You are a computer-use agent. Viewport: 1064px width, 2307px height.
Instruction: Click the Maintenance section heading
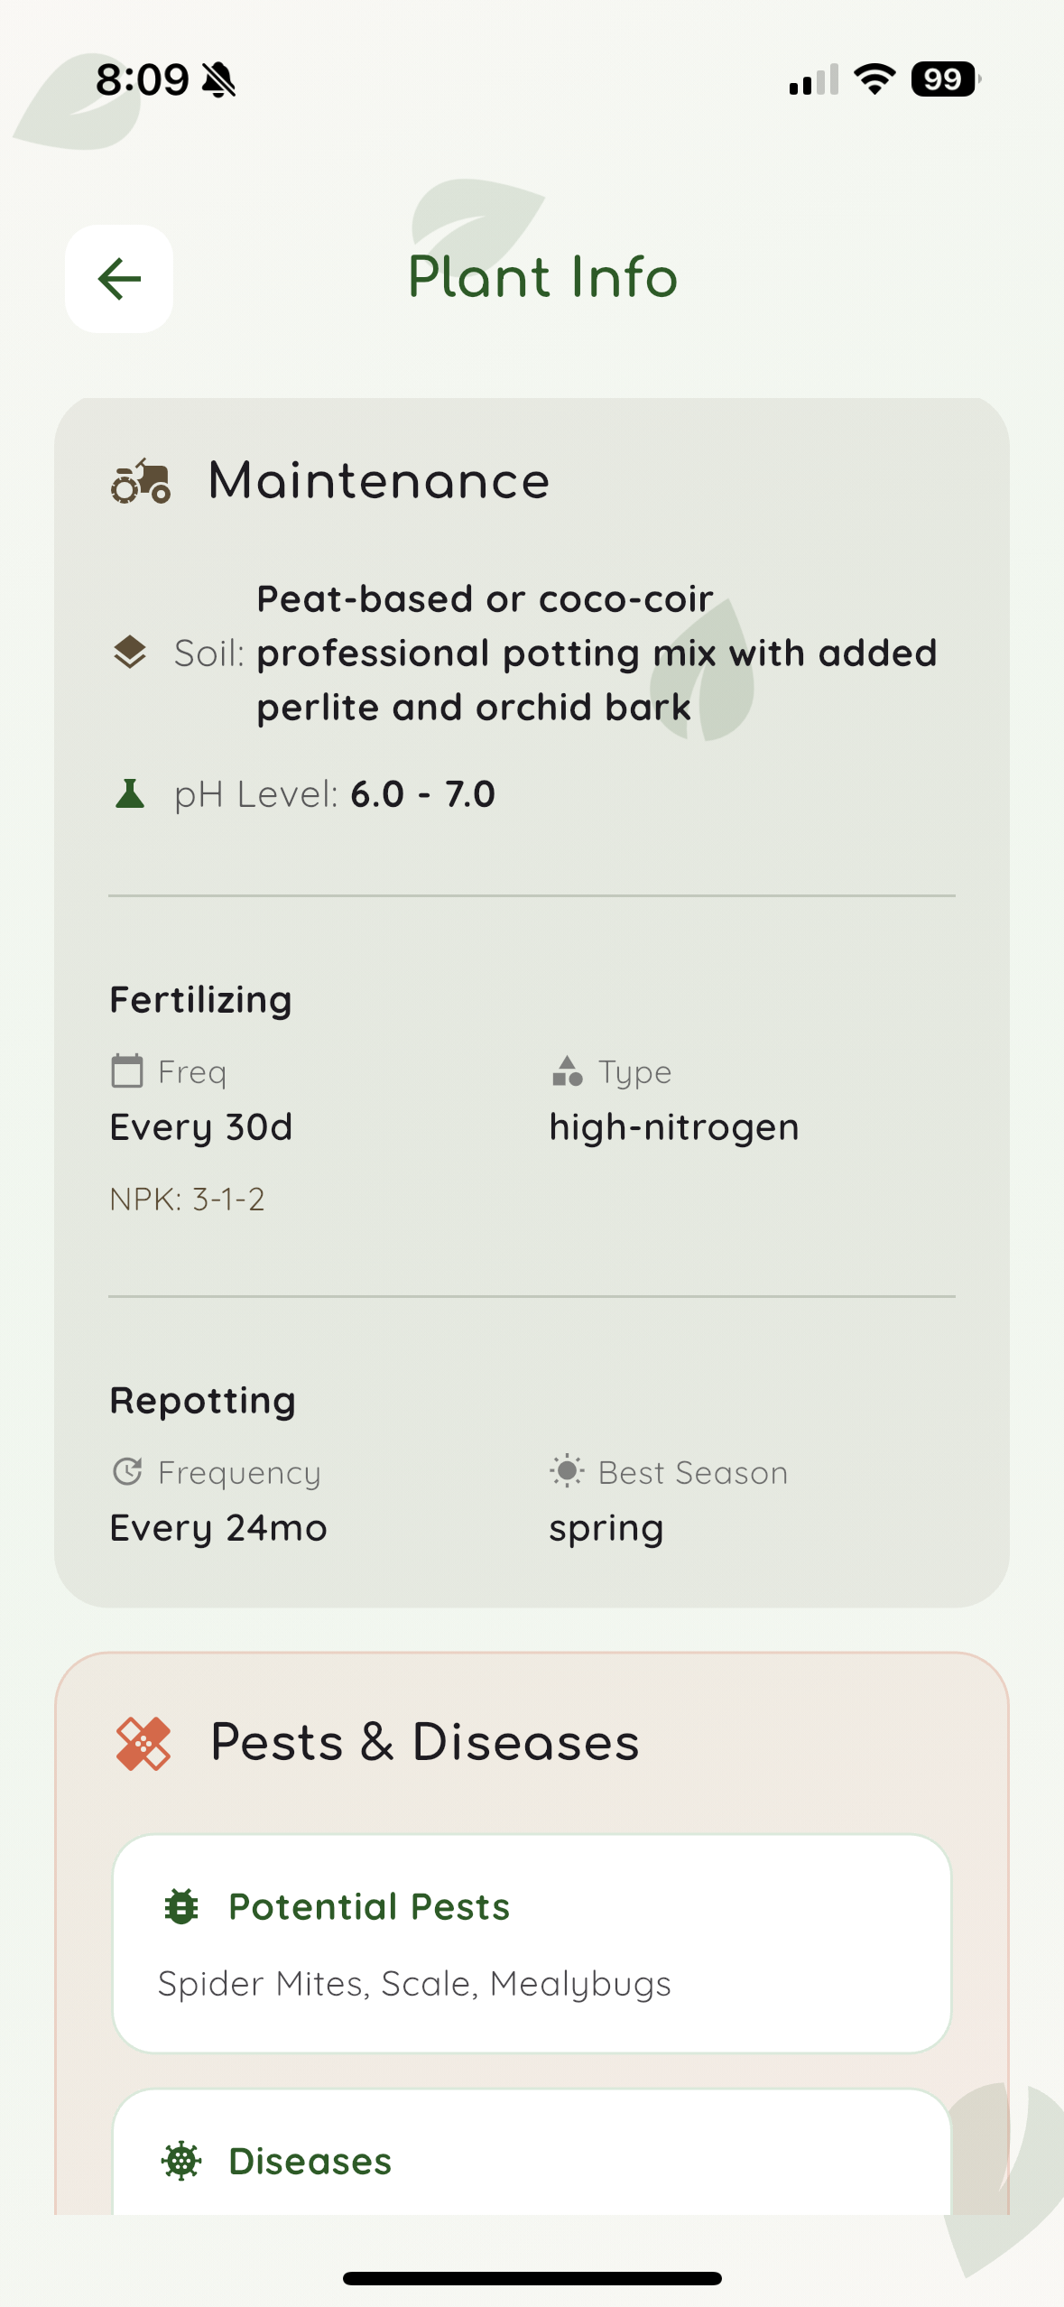[379, 481]
